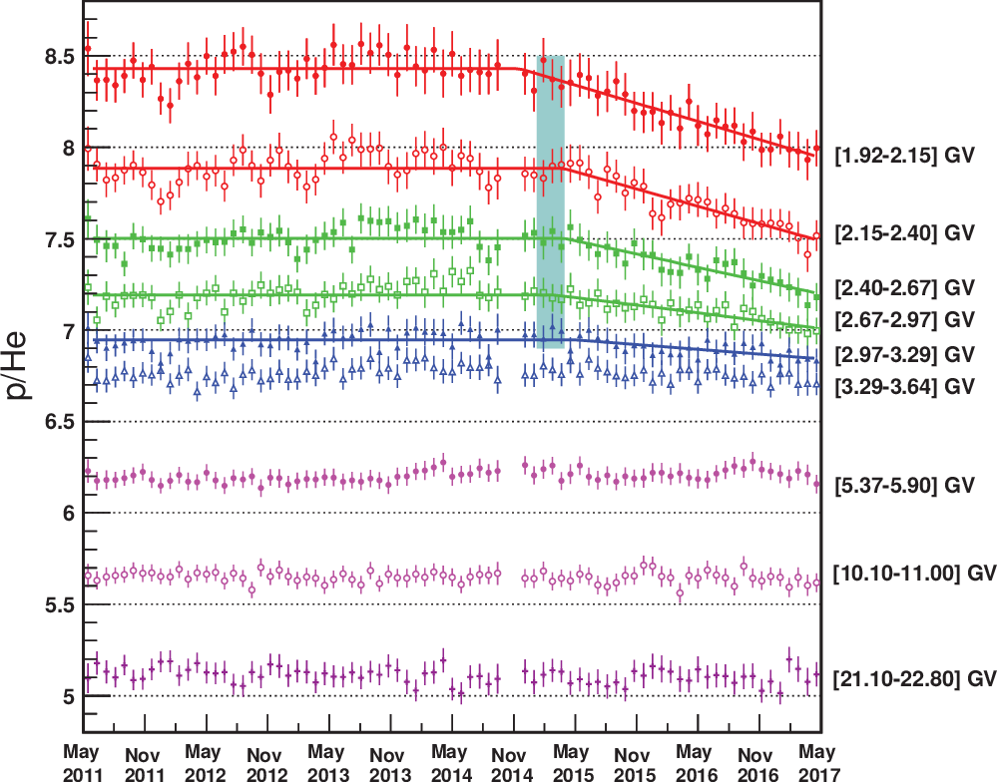Click the p/He y-axis title

19,365
